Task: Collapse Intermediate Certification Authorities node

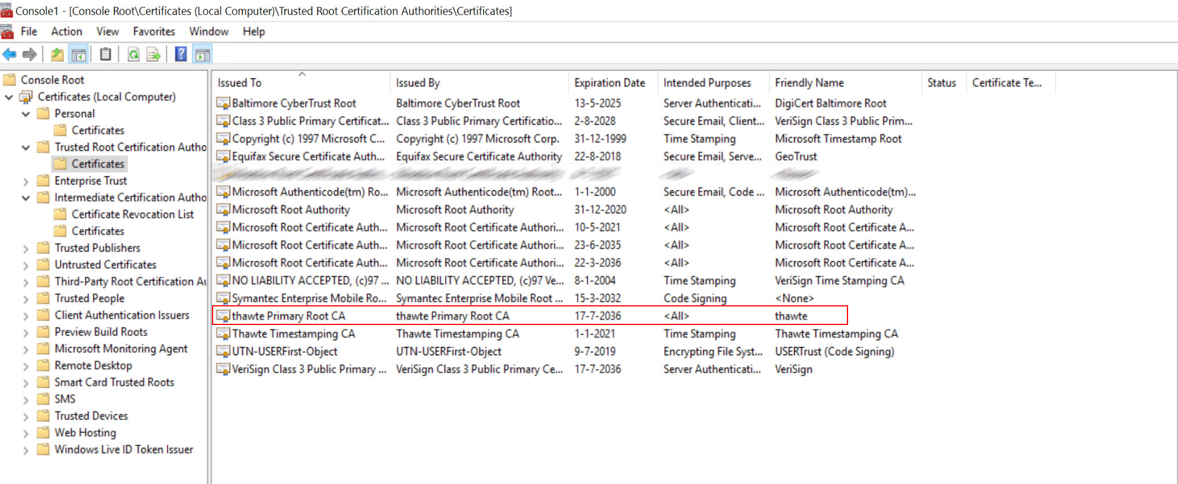Action: 26,198
